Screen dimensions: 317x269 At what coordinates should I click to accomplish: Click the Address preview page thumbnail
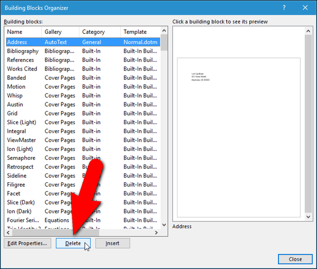click(238, 137)
